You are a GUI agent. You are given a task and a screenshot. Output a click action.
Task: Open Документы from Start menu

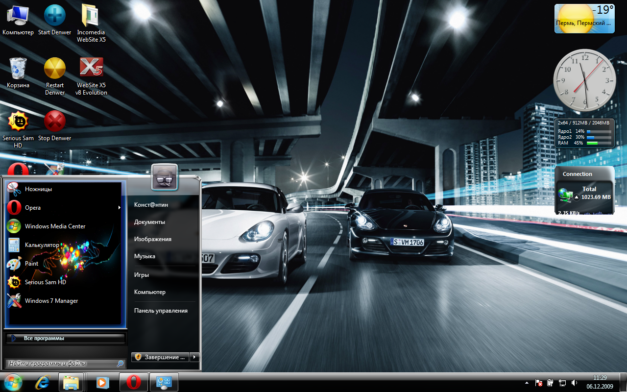tap(149, 222)
